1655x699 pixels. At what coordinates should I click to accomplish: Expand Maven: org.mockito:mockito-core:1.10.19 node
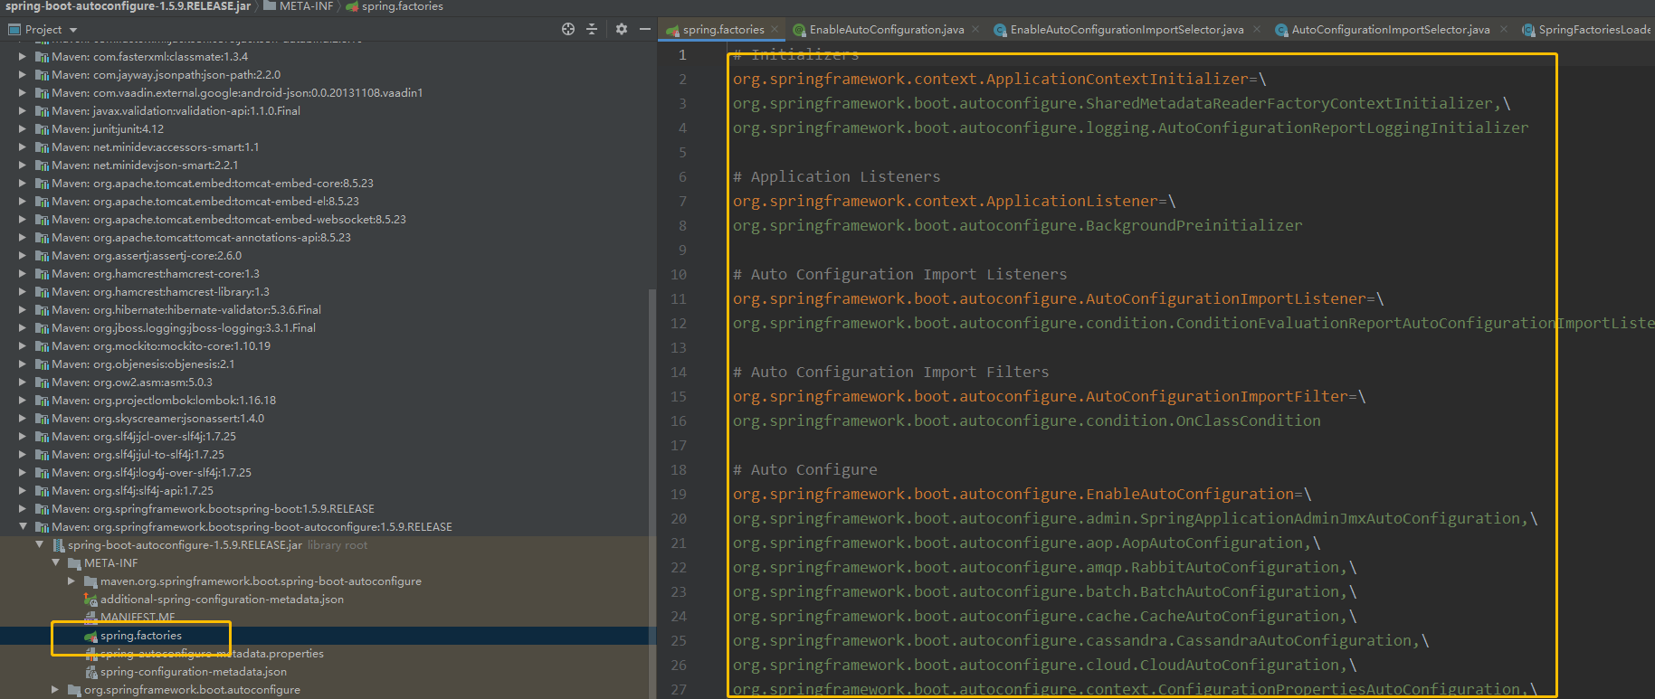pos(23,345)
